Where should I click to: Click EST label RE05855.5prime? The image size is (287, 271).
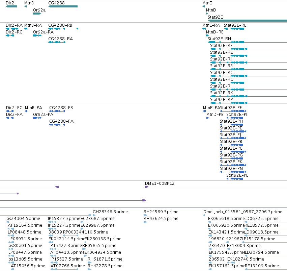pyautogui.click(x=99, y=246)
